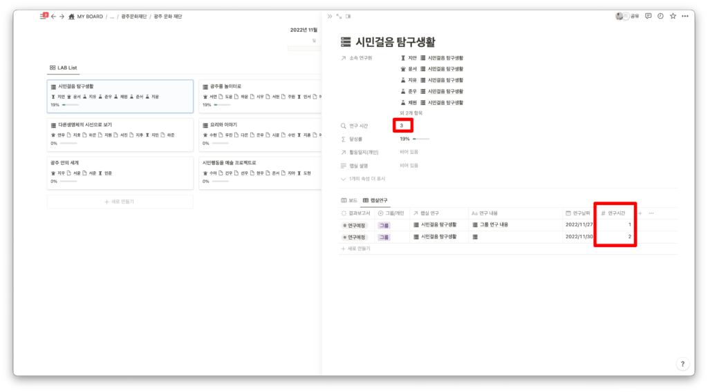The image size is (708, 392).
Task: Go forward with the right arrow
Action: click(62, 17)
